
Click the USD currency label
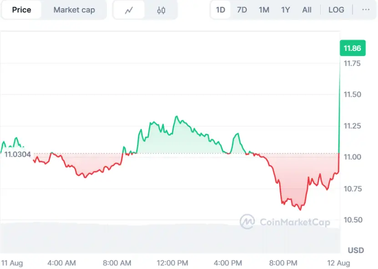coord(356,250)
